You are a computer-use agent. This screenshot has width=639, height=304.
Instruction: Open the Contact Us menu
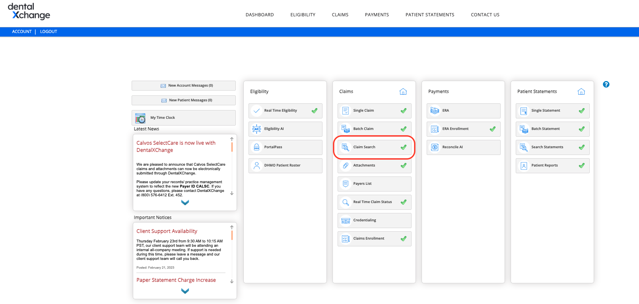(485, 15)
